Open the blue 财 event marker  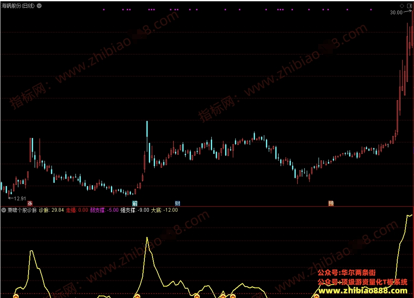177,203
